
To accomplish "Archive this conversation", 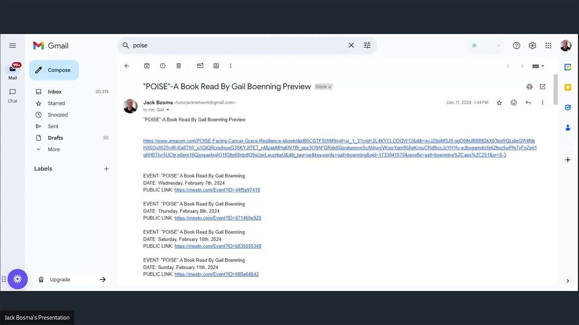I will click(x=147, y=66).
